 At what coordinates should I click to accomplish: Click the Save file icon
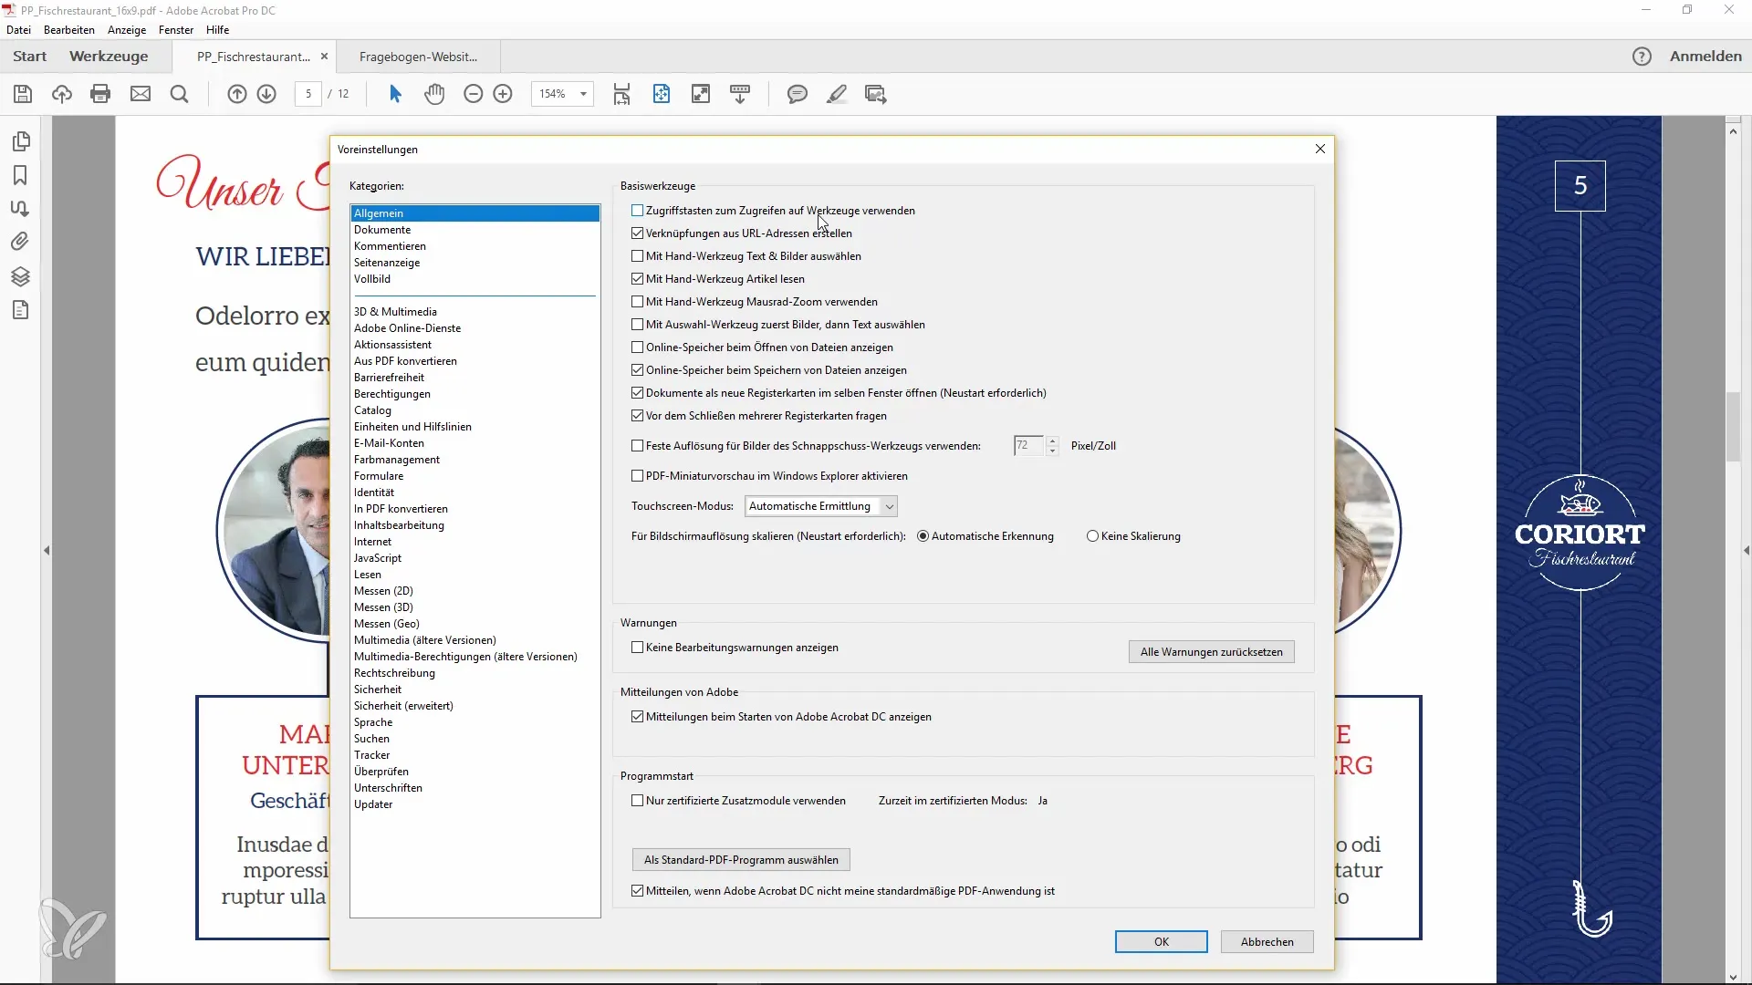(23, 94)
